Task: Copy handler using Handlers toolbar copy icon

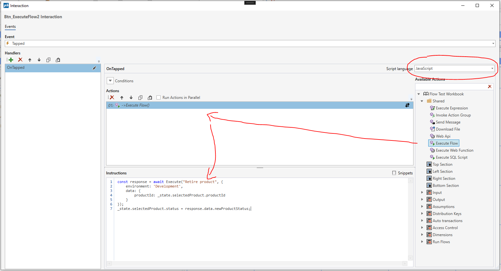Action: click(48, 60)
